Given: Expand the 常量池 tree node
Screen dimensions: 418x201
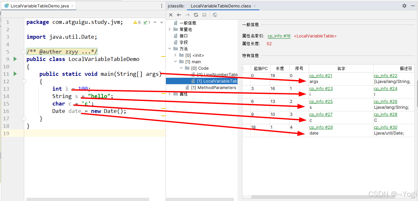Looking at the screenshot, I should coord(170,29).
